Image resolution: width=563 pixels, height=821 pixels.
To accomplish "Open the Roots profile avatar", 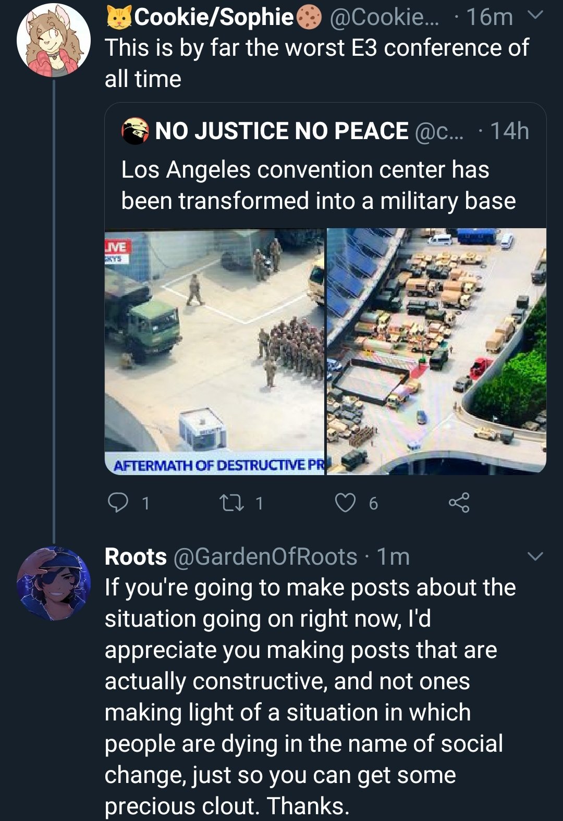I will click(53, 583).
